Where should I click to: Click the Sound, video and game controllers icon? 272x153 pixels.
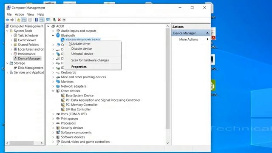point(58,142)
